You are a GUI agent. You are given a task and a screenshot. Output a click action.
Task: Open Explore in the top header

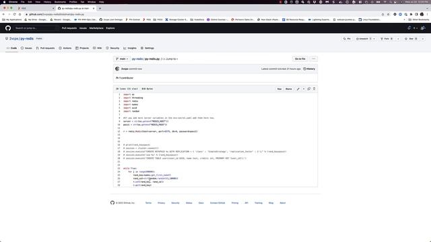pyautogui.click(x=110, y=28)
